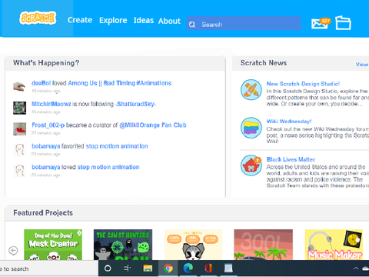Image resolution: width=369 pixels, height=277 pixels.
Task: Click the Scratch logo
Action: point(38,18)
